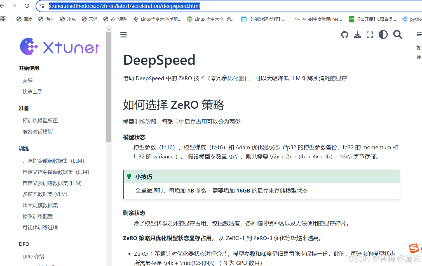The width and height of the screenshot is (422, 266).
Task: Open 【公开课】C语言提... bookmark
Action: 372,19
